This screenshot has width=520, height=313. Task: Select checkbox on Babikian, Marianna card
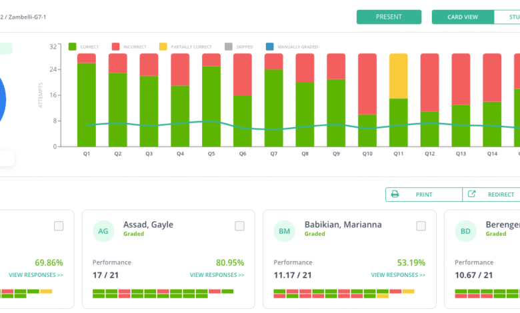[x=421, y=226]
